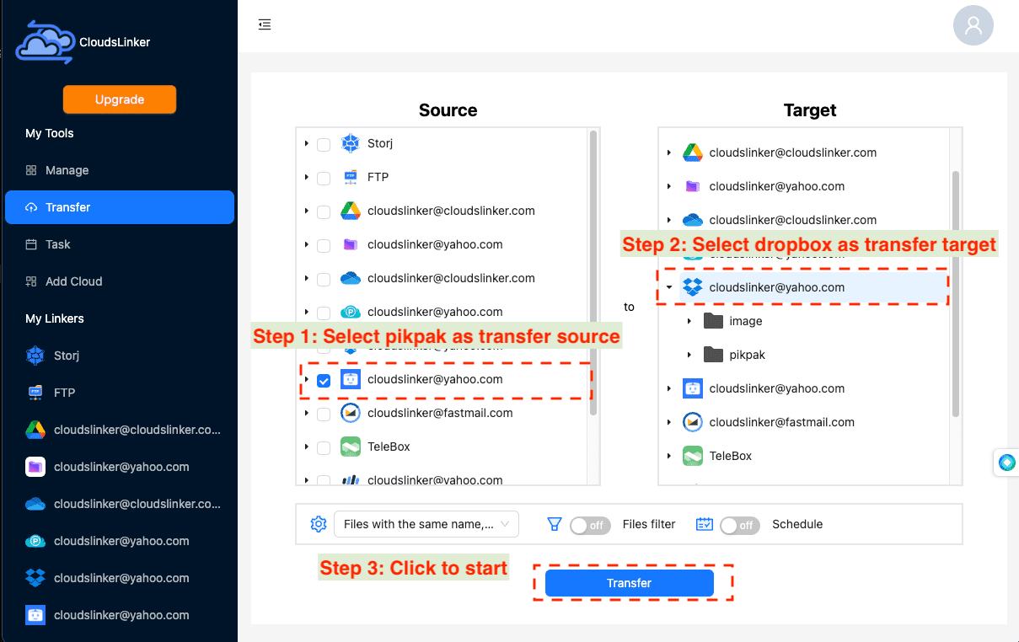
Task: Click the Google Drive icon in Target list
Action: tap(693, 152)
